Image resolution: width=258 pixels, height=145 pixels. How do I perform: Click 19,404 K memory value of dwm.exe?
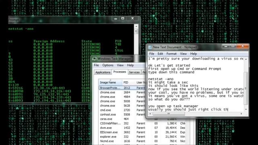(x=171, y=128)
